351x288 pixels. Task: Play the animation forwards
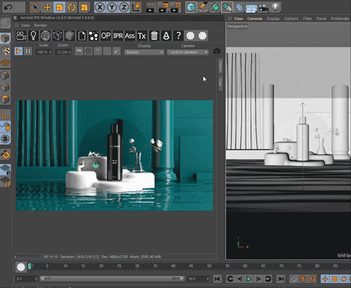pos(249,279)
